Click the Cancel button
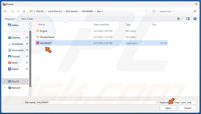201x114 pixels. (188, 108)
